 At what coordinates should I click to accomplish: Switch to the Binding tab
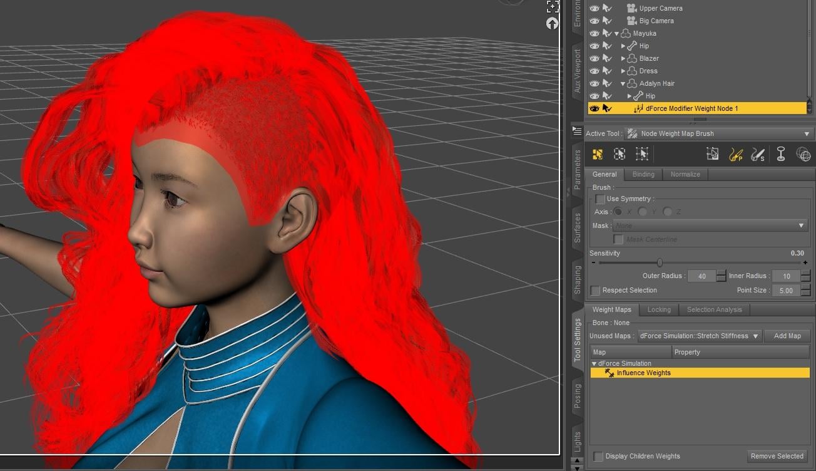pyautogui.click(x=643, y=174)
